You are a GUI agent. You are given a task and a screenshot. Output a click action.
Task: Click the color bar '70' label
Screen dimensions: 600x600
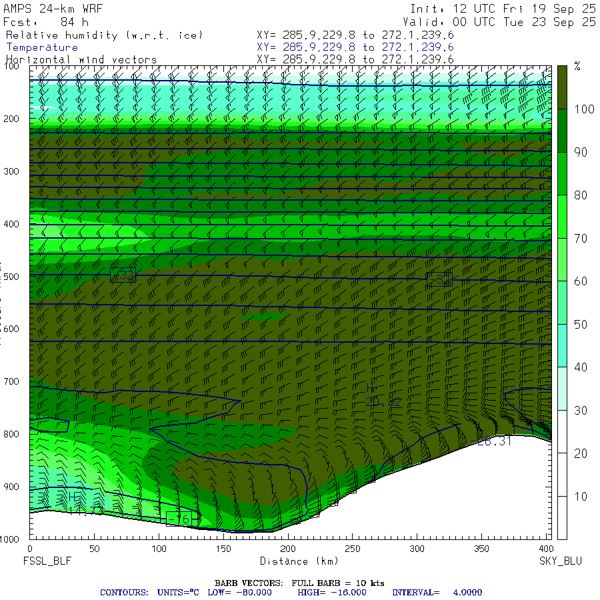[581, 239]
